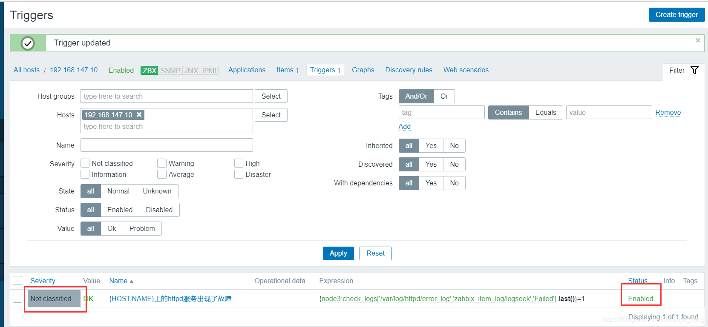This screenshot has height=327, width=708.
Task: Click the All hosts breadcrumb link
Action: [x=26, y=70]
